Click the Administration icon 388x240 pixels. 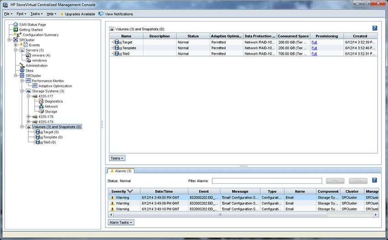click(x=22, y=65)
